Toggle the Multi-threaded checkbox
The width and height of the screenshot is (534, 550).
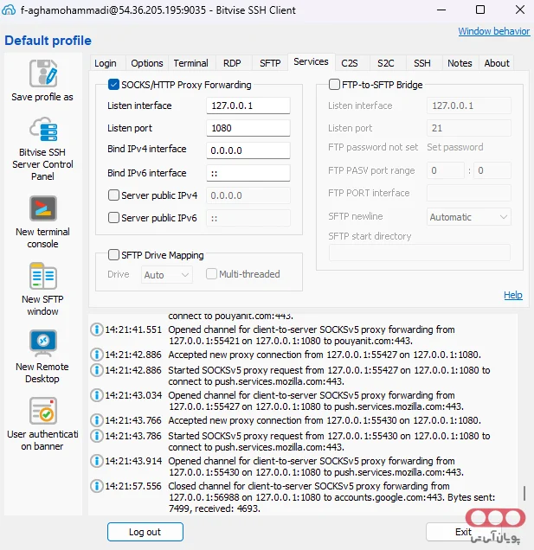tap(211, 274)
